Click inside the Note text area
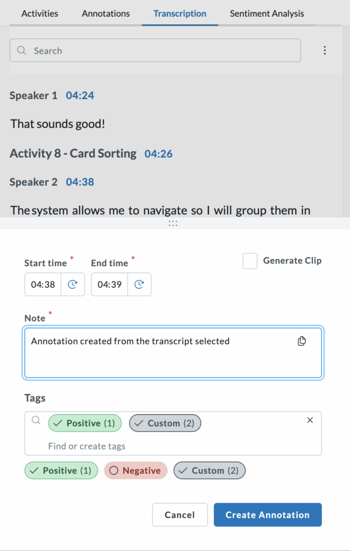350x551 pixels. pyautogui.click(x=162, y=352)
